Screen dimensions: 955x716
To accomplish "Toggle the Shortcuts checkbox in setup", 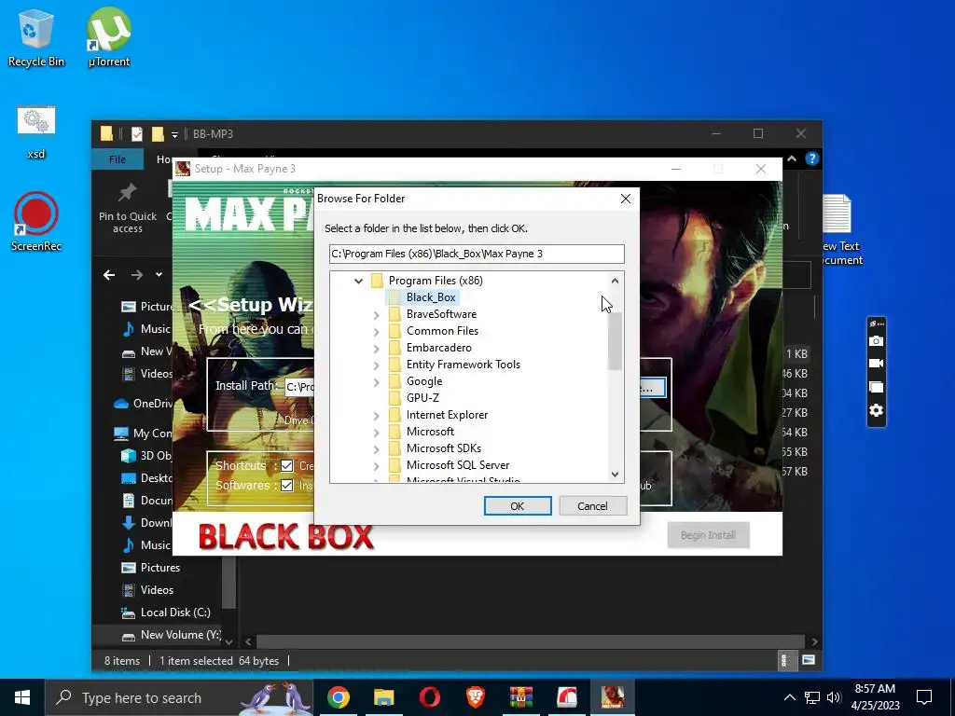I will [287, 466].
